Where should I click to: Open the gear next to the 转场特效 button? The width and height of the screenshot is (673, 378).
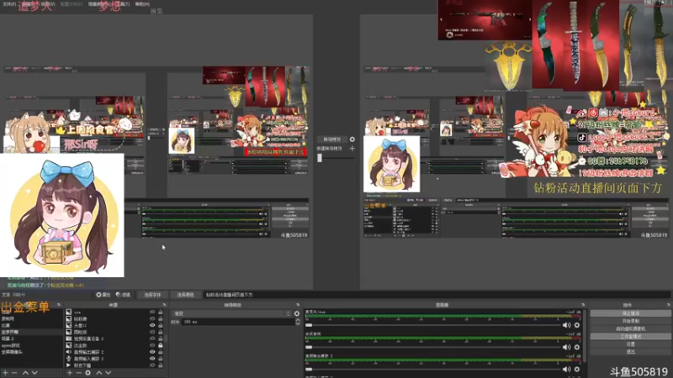click(352, 139)
